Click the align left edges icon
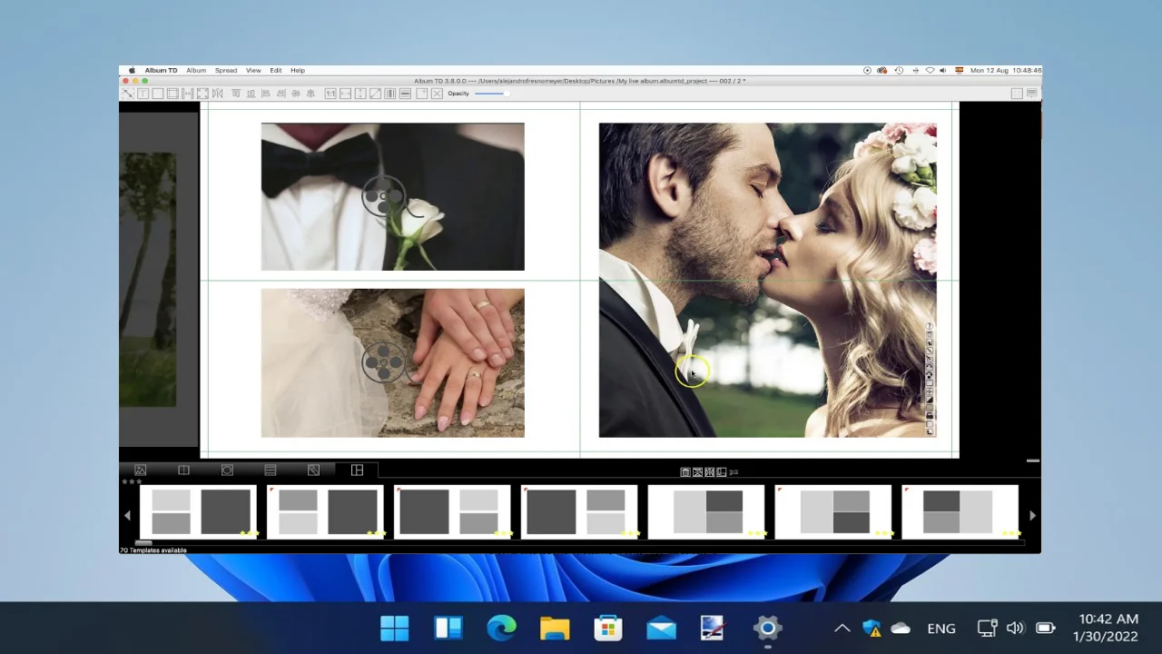 (265, 94)
